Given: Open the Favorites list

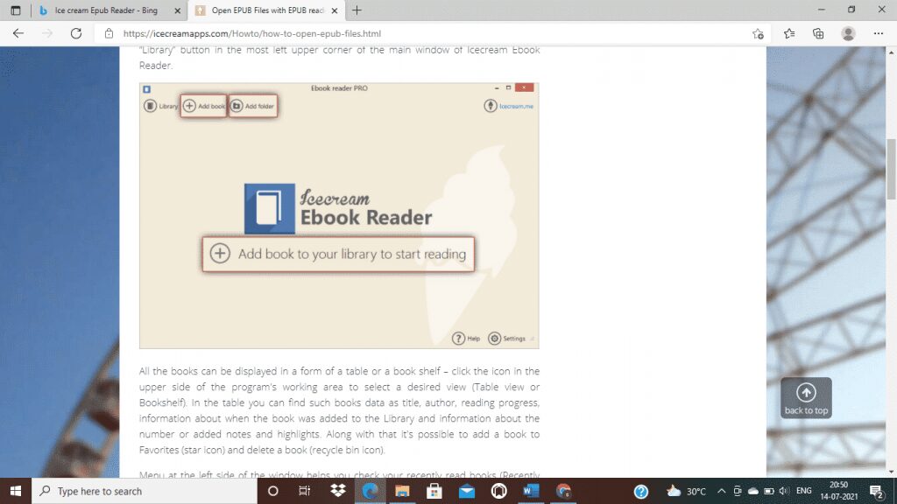Looking at the screenshot, I should click(789, 34).
